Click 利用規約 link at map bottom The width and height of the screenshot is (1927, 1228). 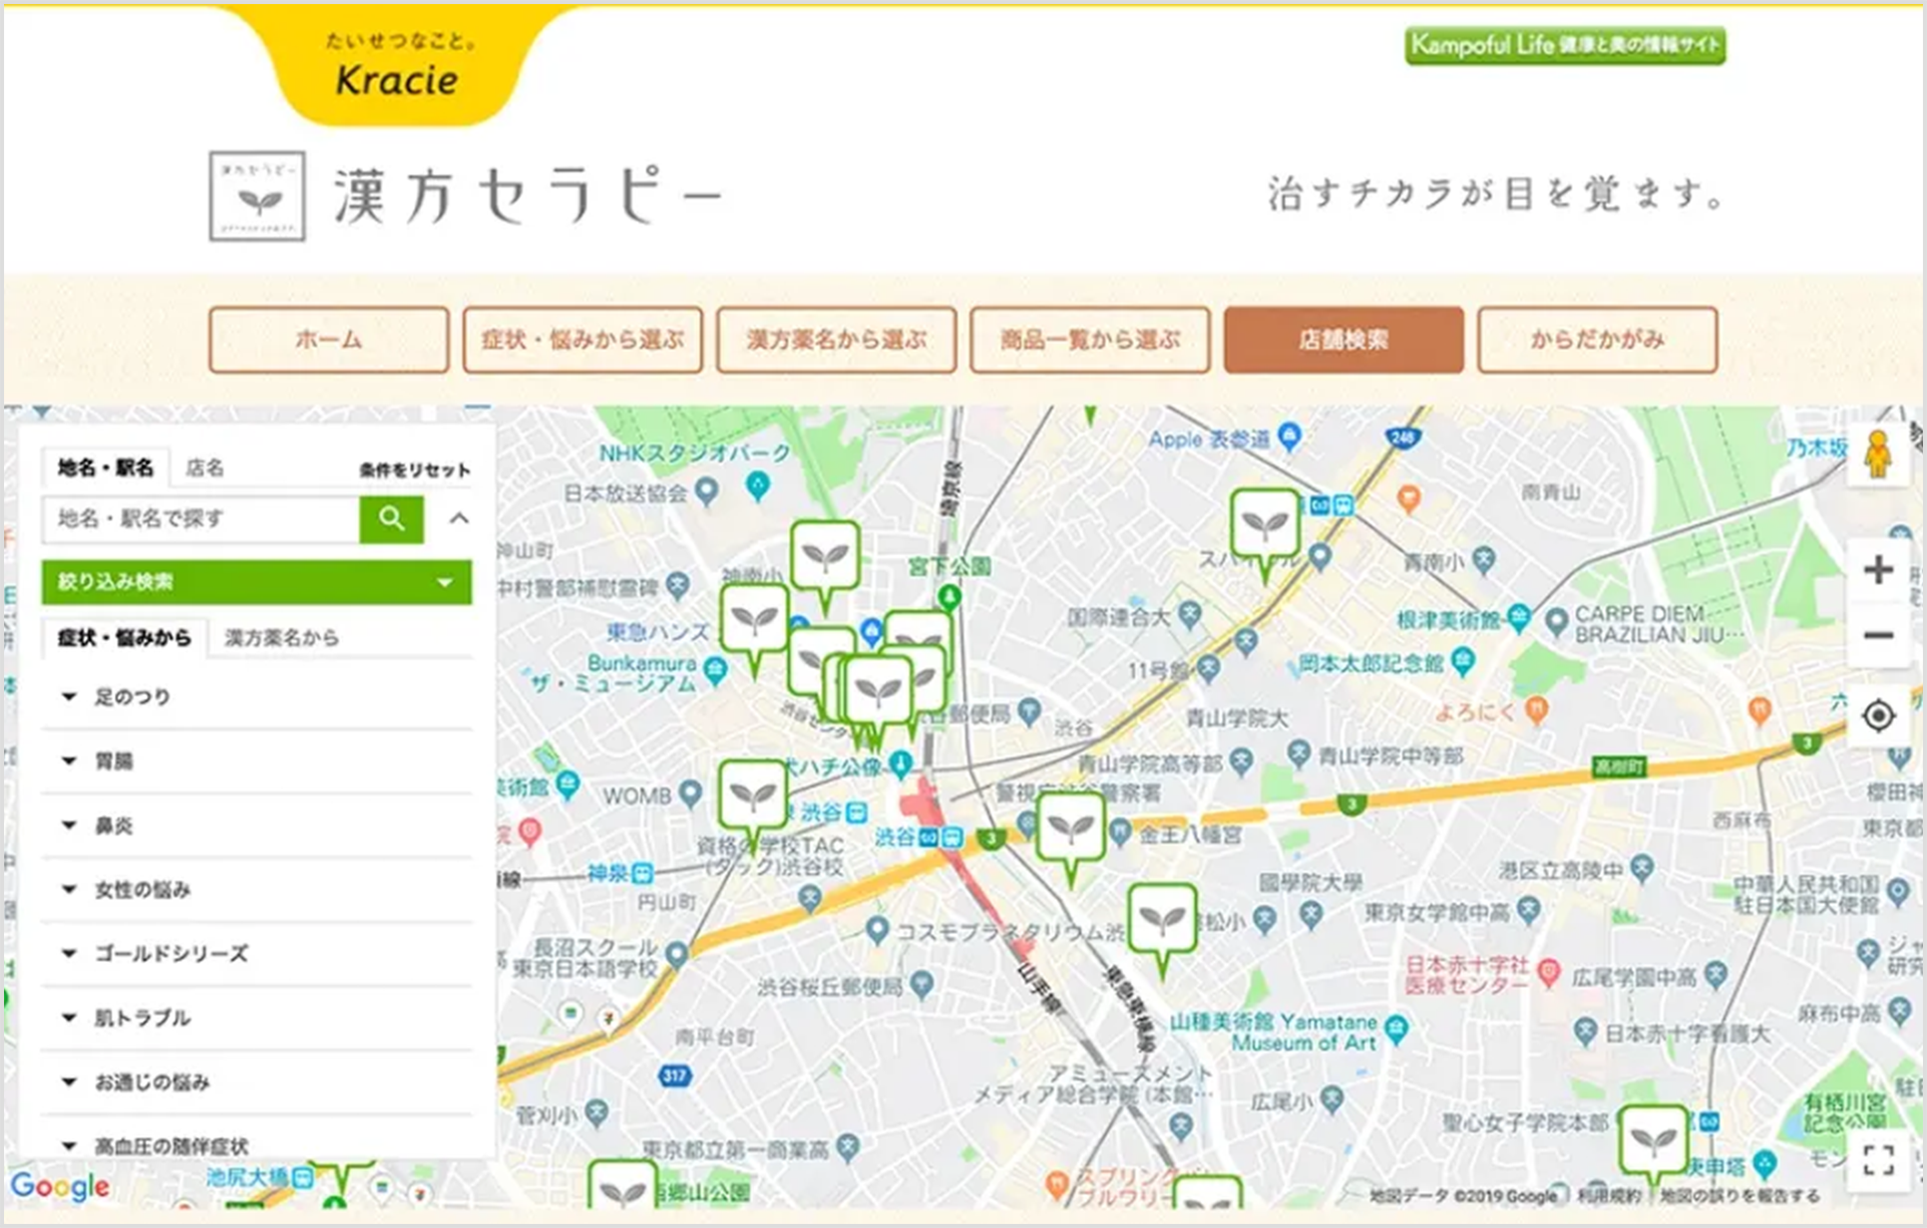coord(1610,1195)
